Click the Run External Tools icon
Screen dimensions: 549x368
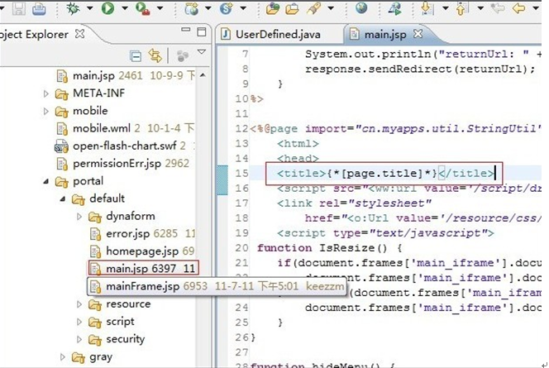click(x=142, y=8)
